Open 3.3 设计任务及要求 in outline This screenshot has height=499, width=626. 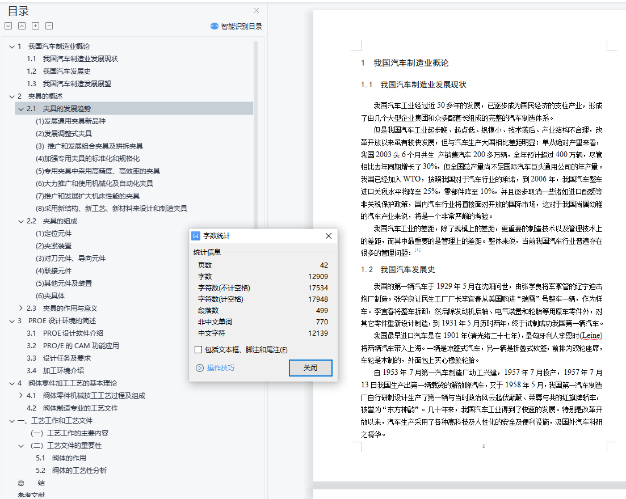tap(58, 358)
